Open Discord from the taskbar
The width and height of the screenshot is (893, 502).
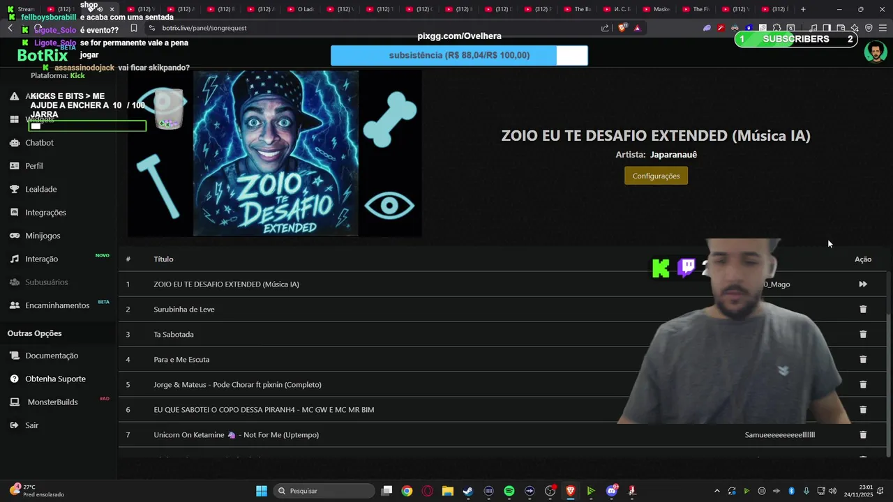(x=612, y=491)
